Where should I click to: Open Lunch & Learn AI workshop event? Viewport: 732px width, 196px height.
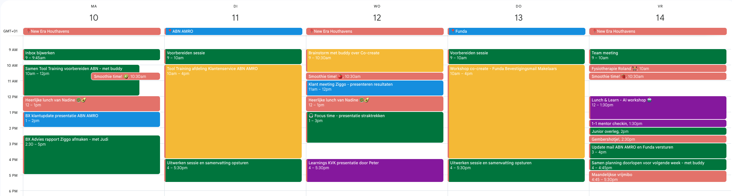[x=658, y=108]
